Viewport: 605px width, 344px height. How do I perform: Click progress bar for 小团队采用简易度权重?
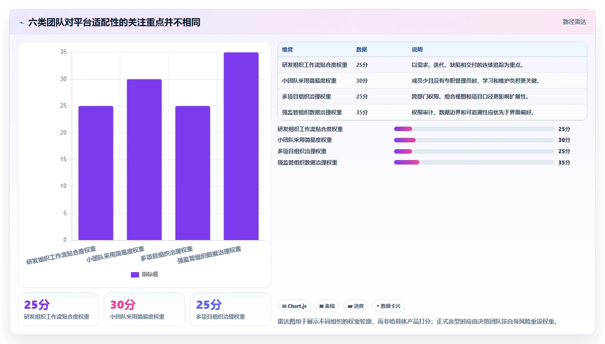(x=474, y=140)
